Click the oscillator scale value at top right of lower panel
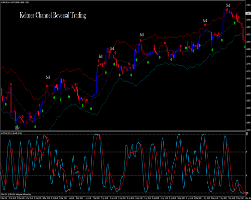 [247, 133]
